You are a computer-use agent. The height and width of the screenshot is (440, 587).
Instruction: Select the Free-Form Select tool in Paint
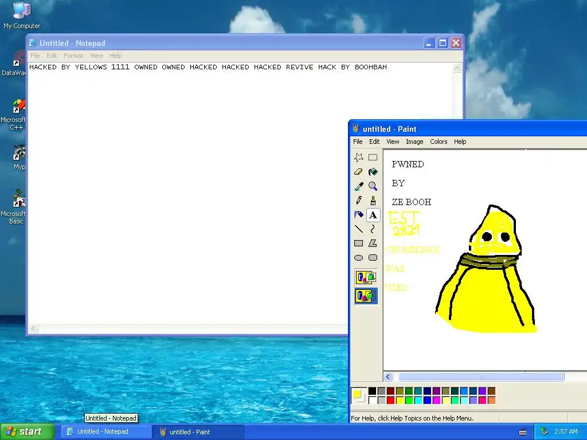click(x=359, y=157)
